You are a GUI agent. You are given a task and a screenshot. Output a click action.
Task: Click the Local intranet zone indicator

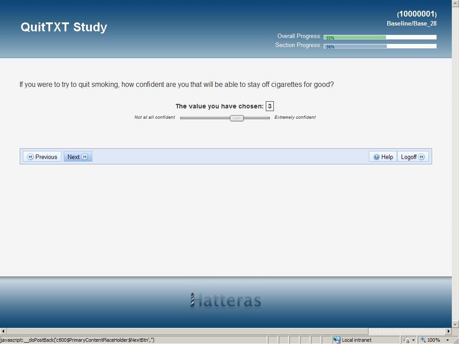[352, 340]
